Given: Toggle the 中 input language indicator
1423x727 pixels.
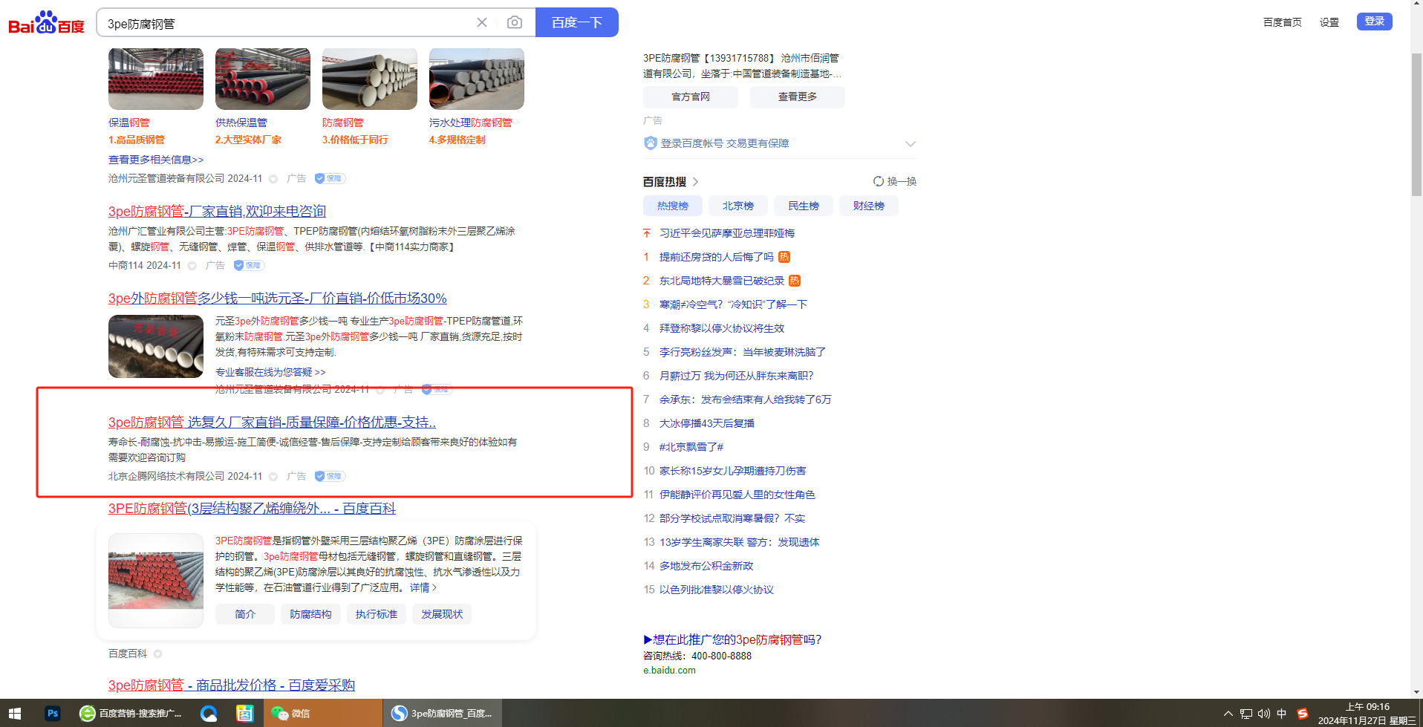Looking at the screenshot, I should coord(1282,714).
